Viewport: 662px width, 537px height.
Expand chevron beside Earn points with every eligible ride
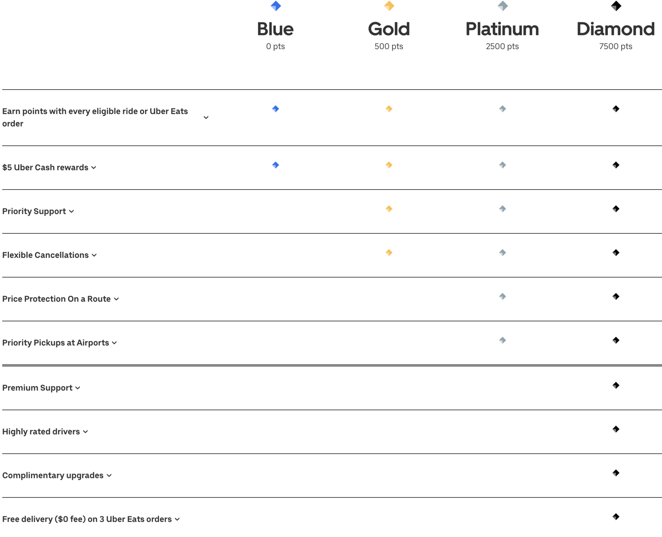(x=206, y=118)
